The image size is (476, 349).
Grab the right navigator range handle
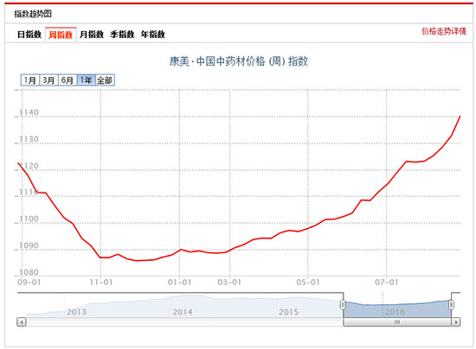point(452,305)
